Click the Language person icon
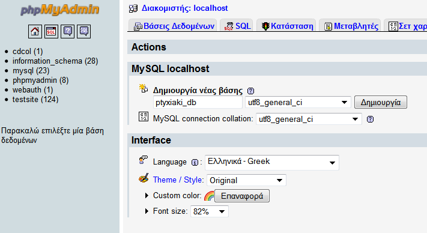This screenshot has height=233, width=427. [144, 160]
